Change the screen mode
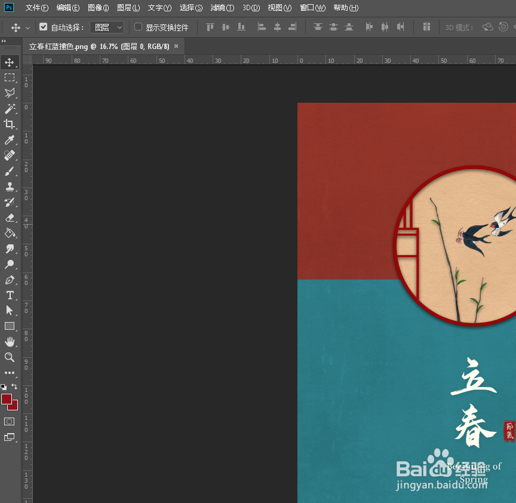This screenshot has width=516, height=503. point(10,437)
